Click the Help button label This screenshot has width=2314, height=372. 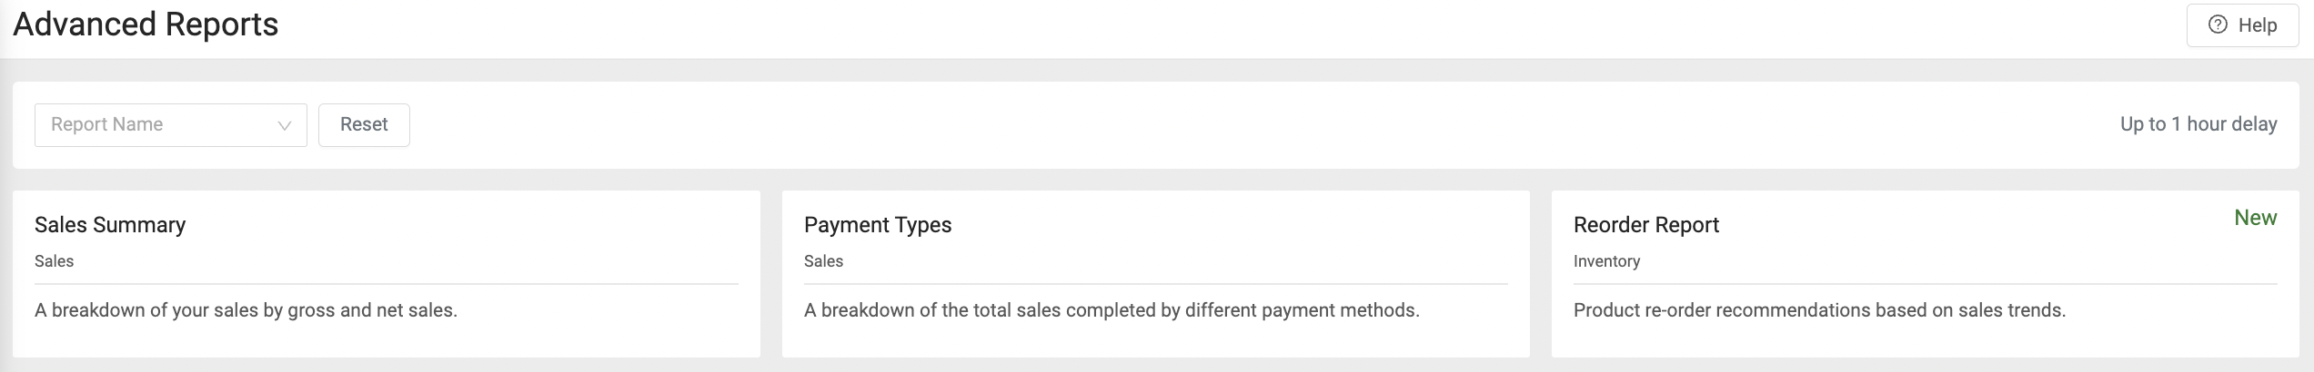(x=2258, y=25)
